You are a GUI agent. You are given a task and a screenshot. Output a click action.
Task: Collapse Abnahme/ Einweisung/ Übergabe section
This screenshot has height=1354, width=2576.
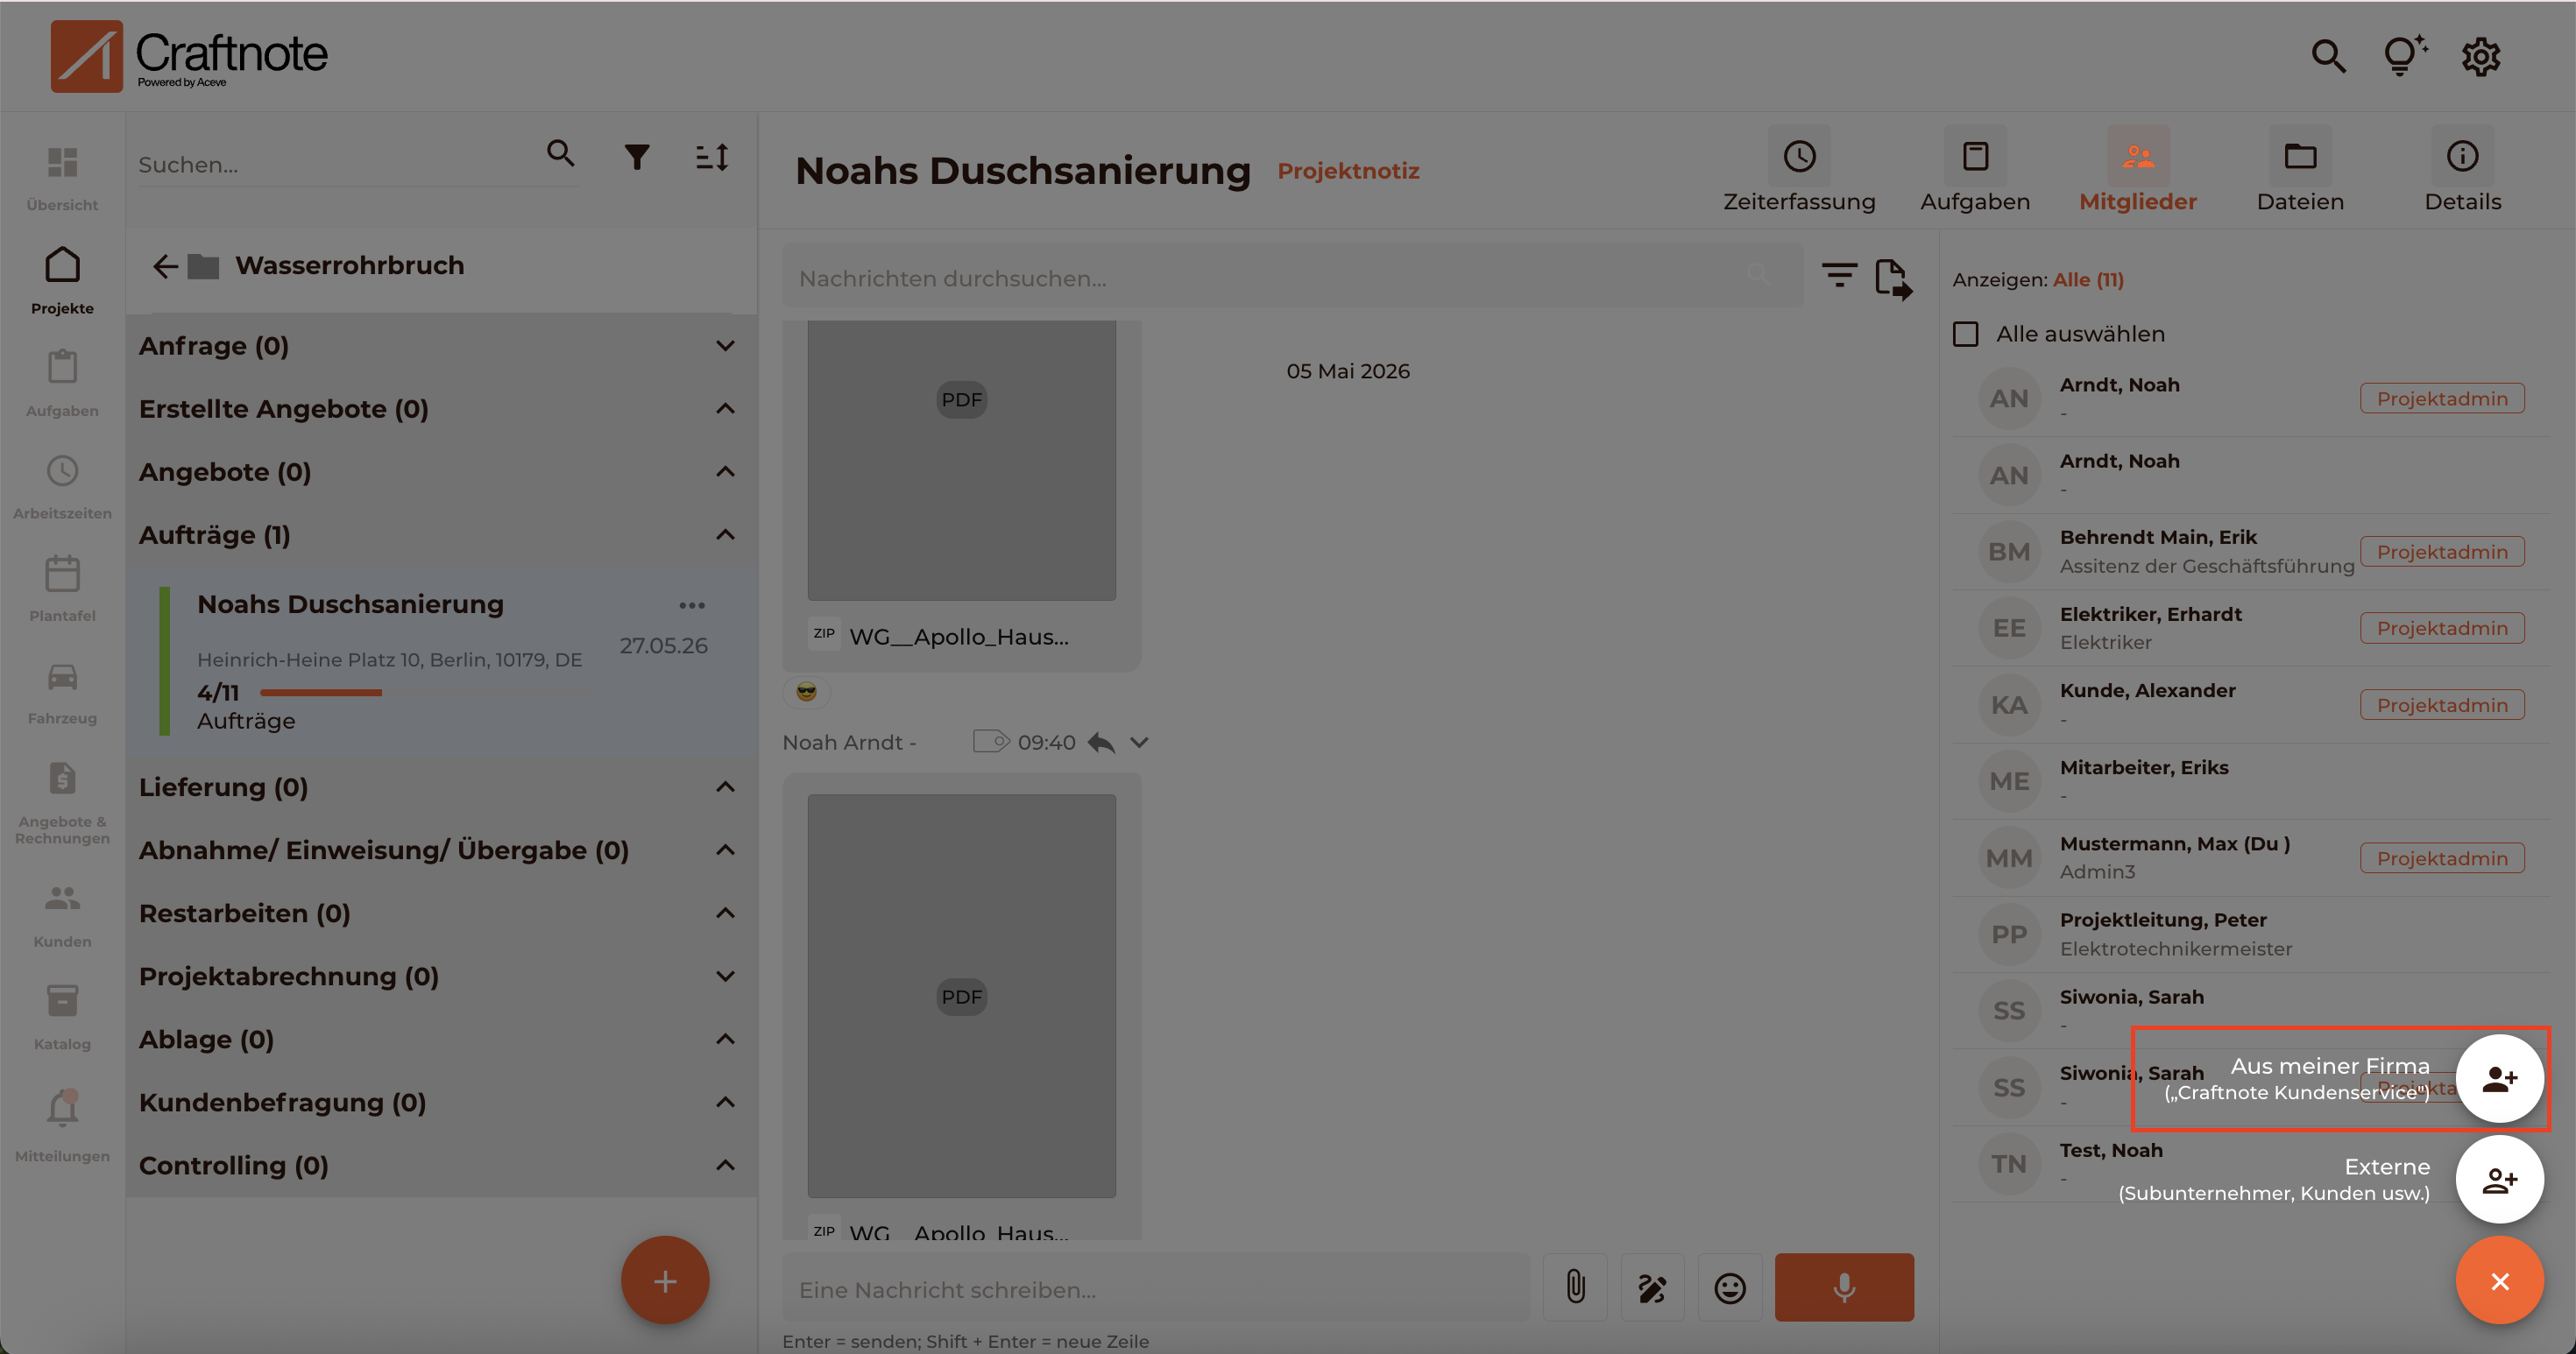point(725,850)
